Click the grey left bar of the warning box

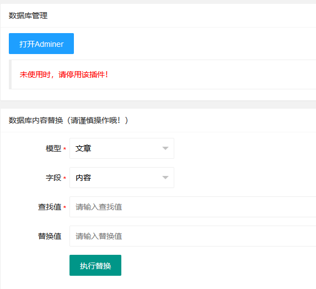(10, 74)
